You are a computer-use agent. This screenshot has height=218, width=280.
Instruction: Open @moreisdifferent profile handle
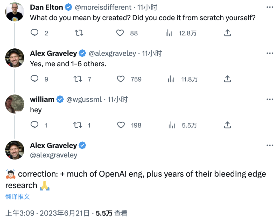click(x=103, y=8)
